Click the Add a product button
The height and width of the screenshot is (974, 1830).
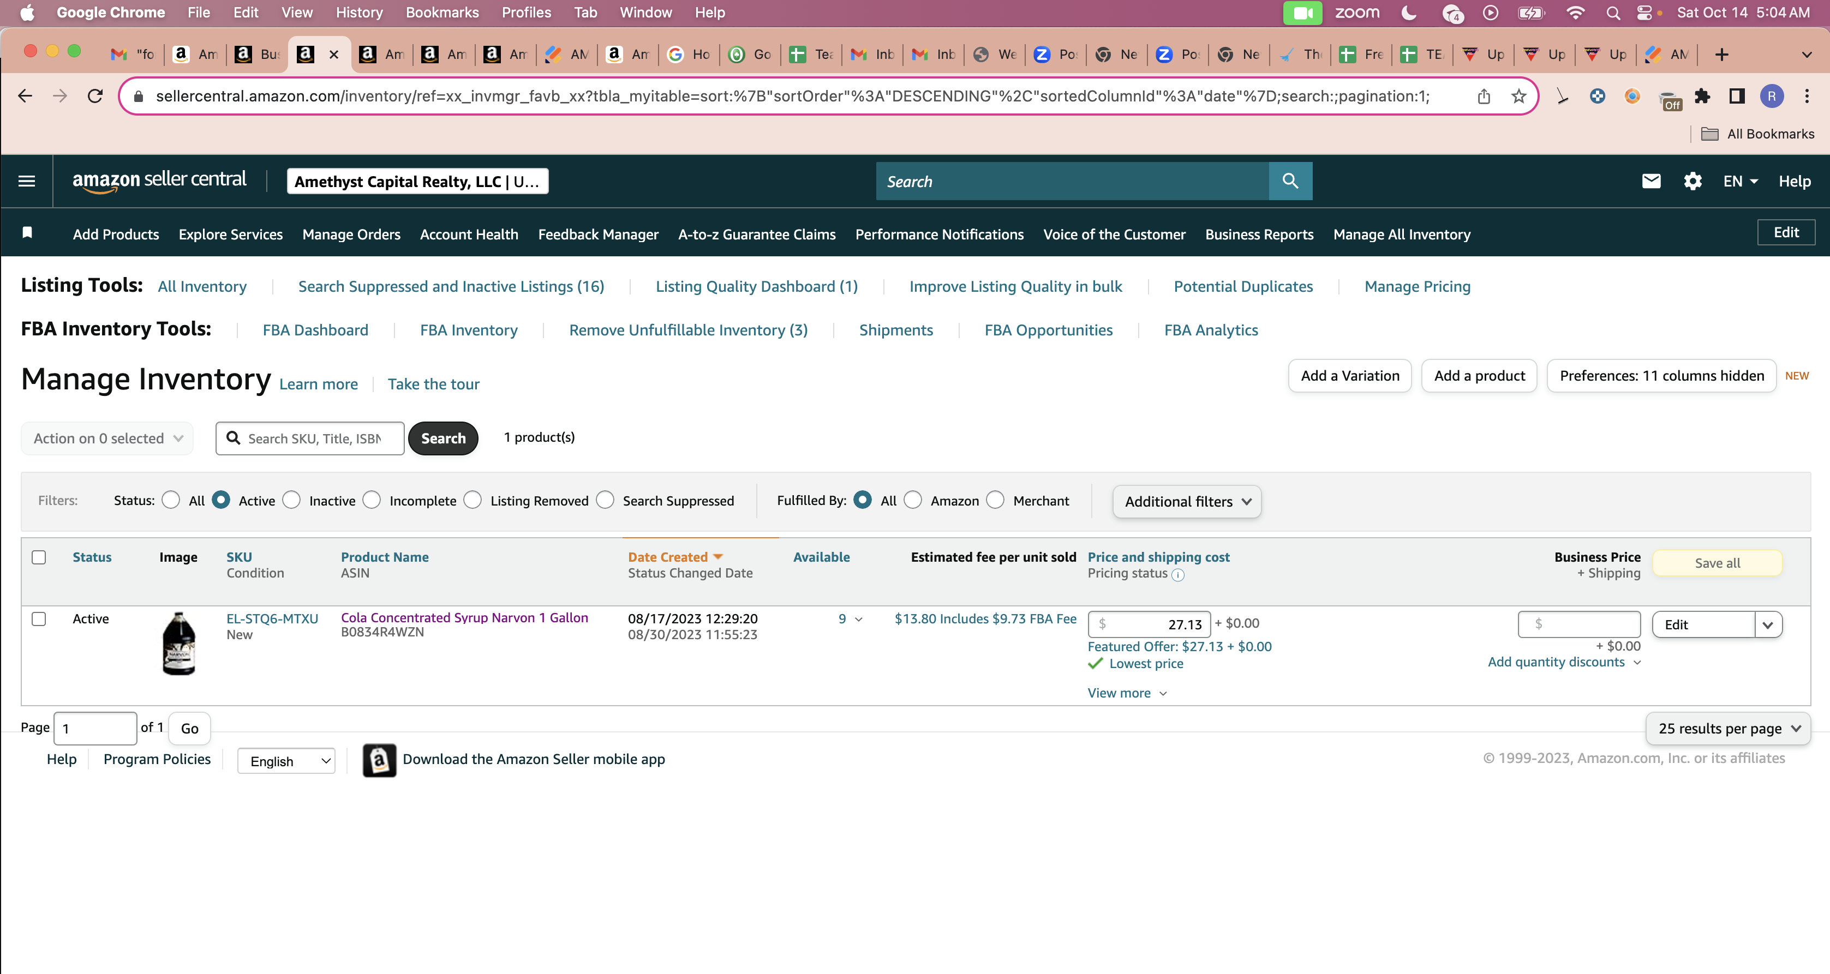tap(1479, 376)
